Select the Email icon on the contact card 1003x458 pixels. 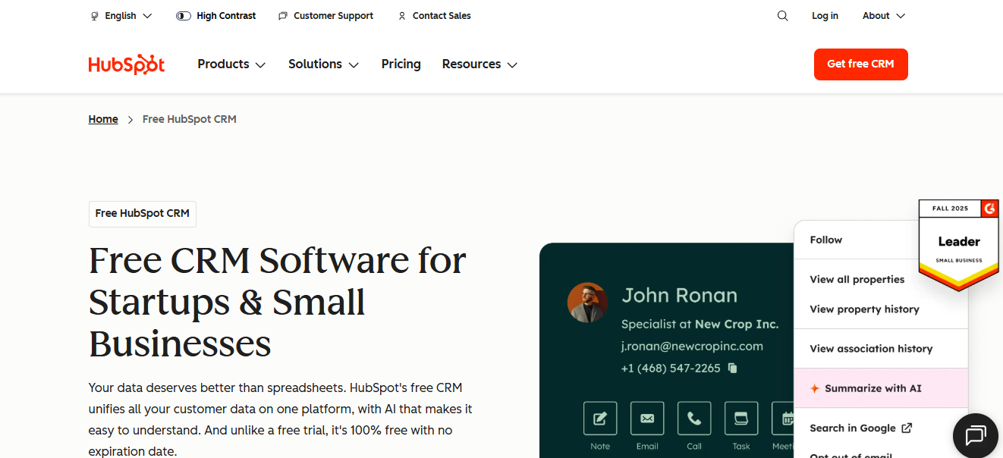[646, 418]
